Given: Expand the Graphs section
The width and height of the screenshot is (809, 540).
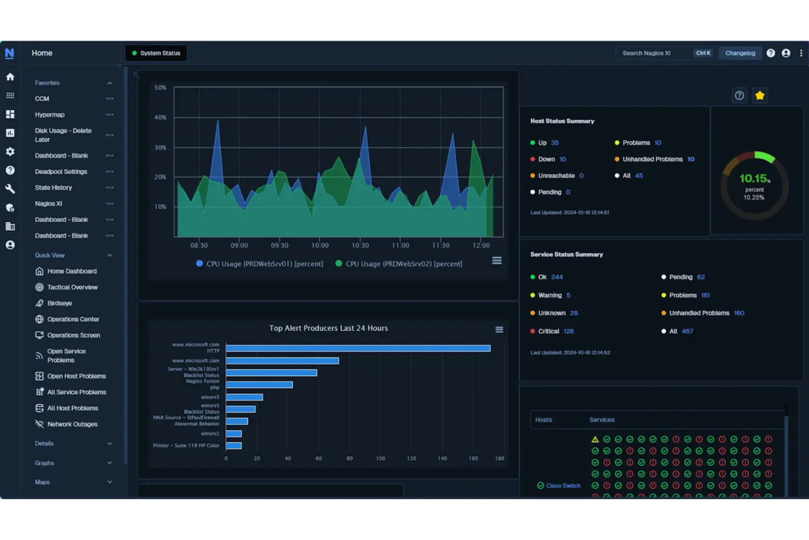Looking at the screenshot, I should pyautogui.click(x=109, y=462).
